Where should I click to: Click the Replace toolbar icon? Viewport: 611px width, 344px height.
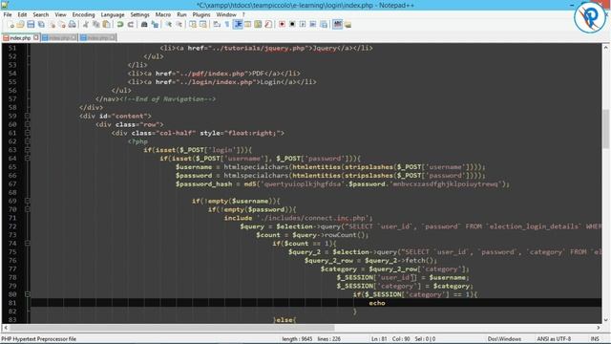[155, 24]
